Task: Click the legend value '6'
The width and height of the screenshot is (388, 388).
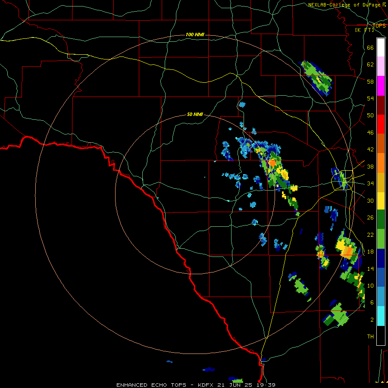Action: point(372,303)
